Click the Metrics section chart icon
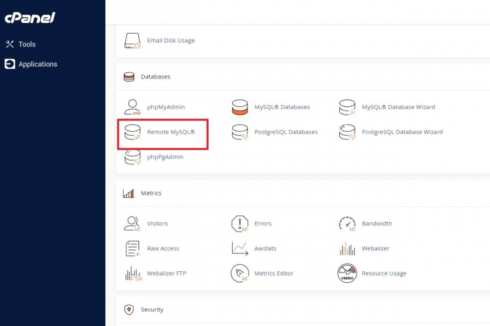 128,194
